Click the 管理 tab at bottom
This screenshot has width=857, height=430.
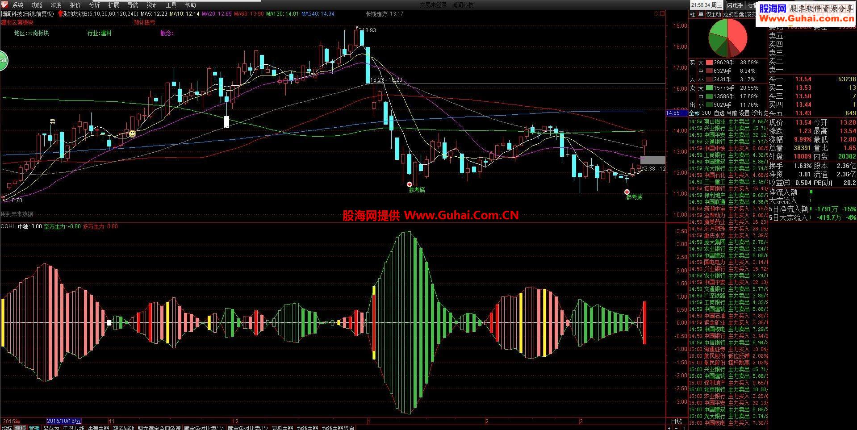coord(34,427)
